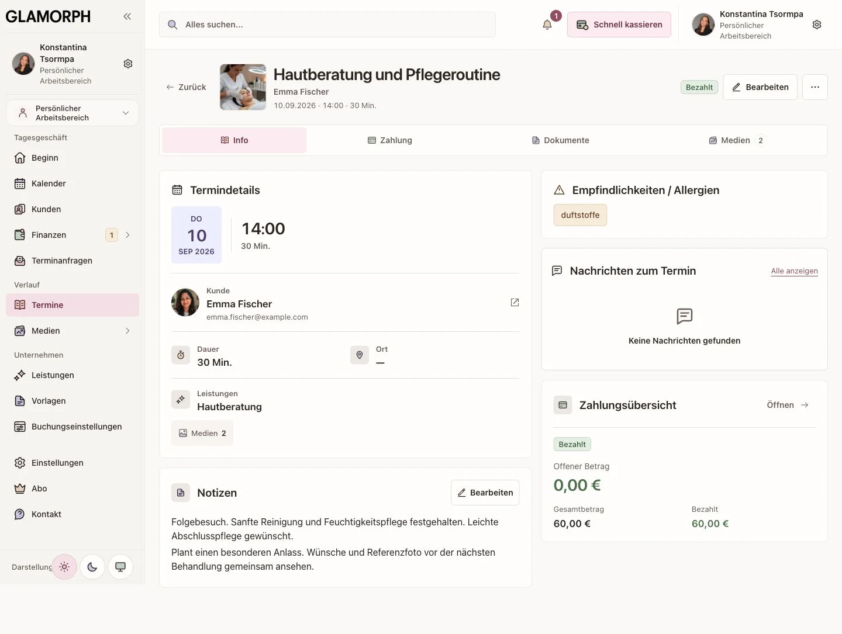Click Schnell kassieren button
The image size is (842, 634).
click(619, 25)
